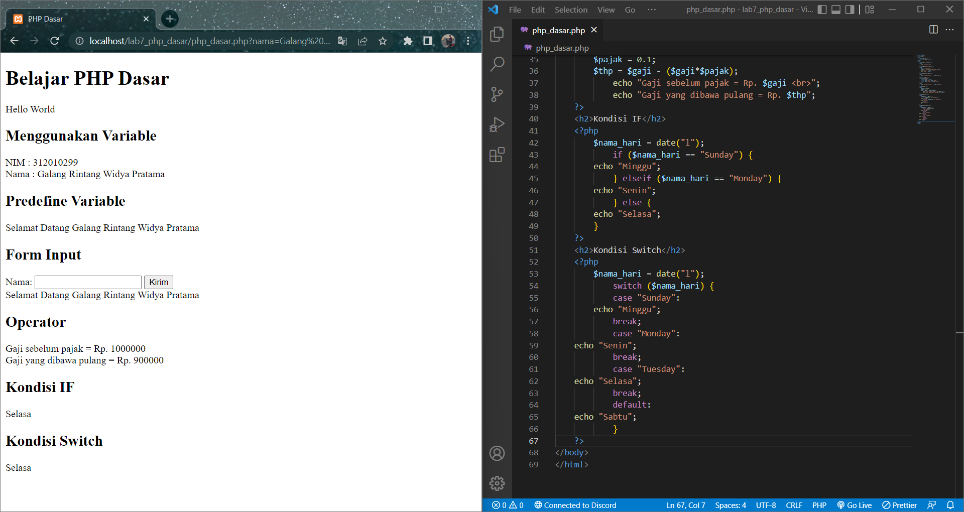Open browser Extensions puzzle icon

[x=408, y=41]
